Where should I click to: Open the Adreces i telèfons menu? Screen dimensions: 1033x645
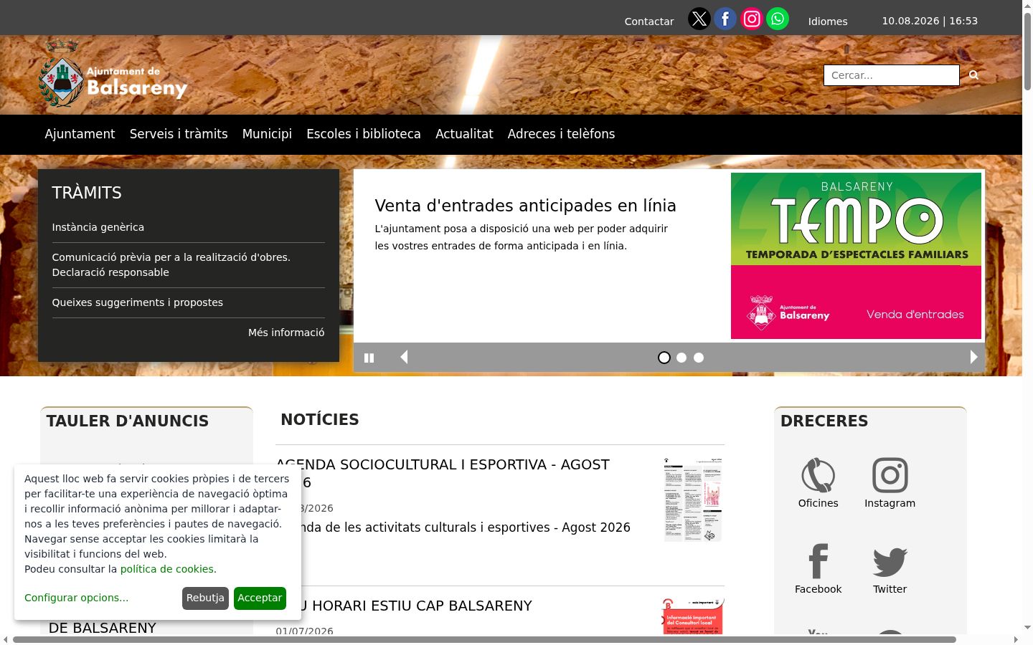point(561,134)
